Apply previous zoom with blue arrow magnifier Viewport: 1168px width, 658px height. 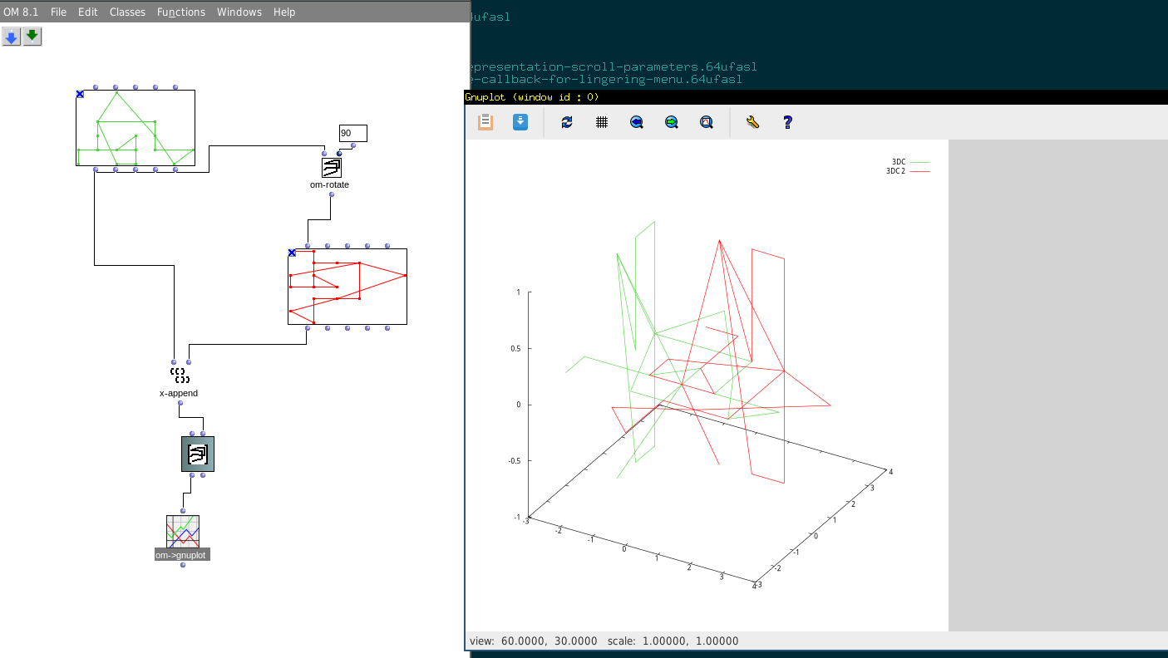click(x=637, y=122)
